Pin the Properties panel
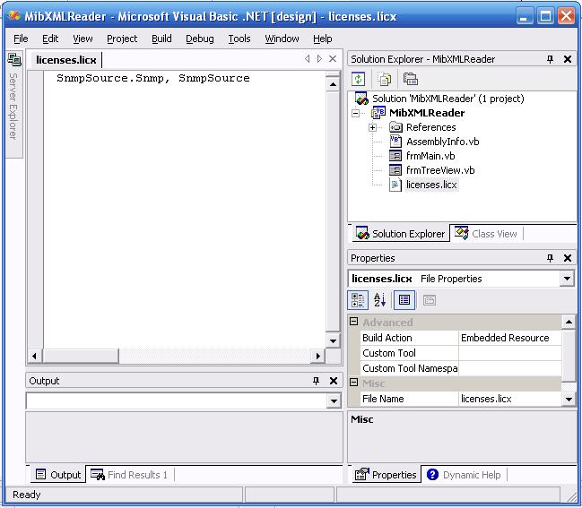582x508 pixels. click(x=550, y=258)
